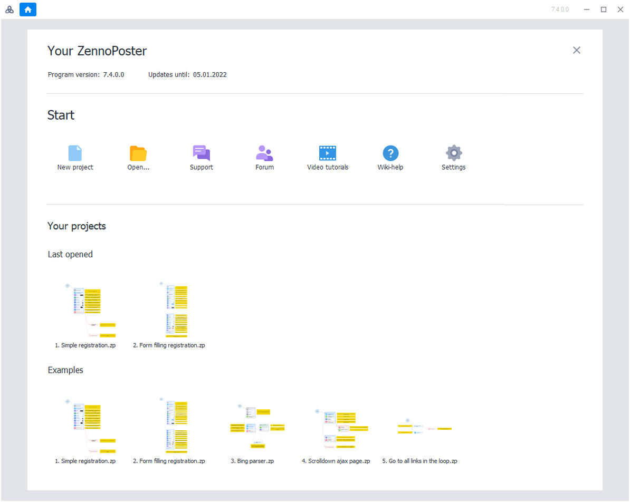Click the 4. Scrolldown ajax page.zp label

[x=336, y=461]
